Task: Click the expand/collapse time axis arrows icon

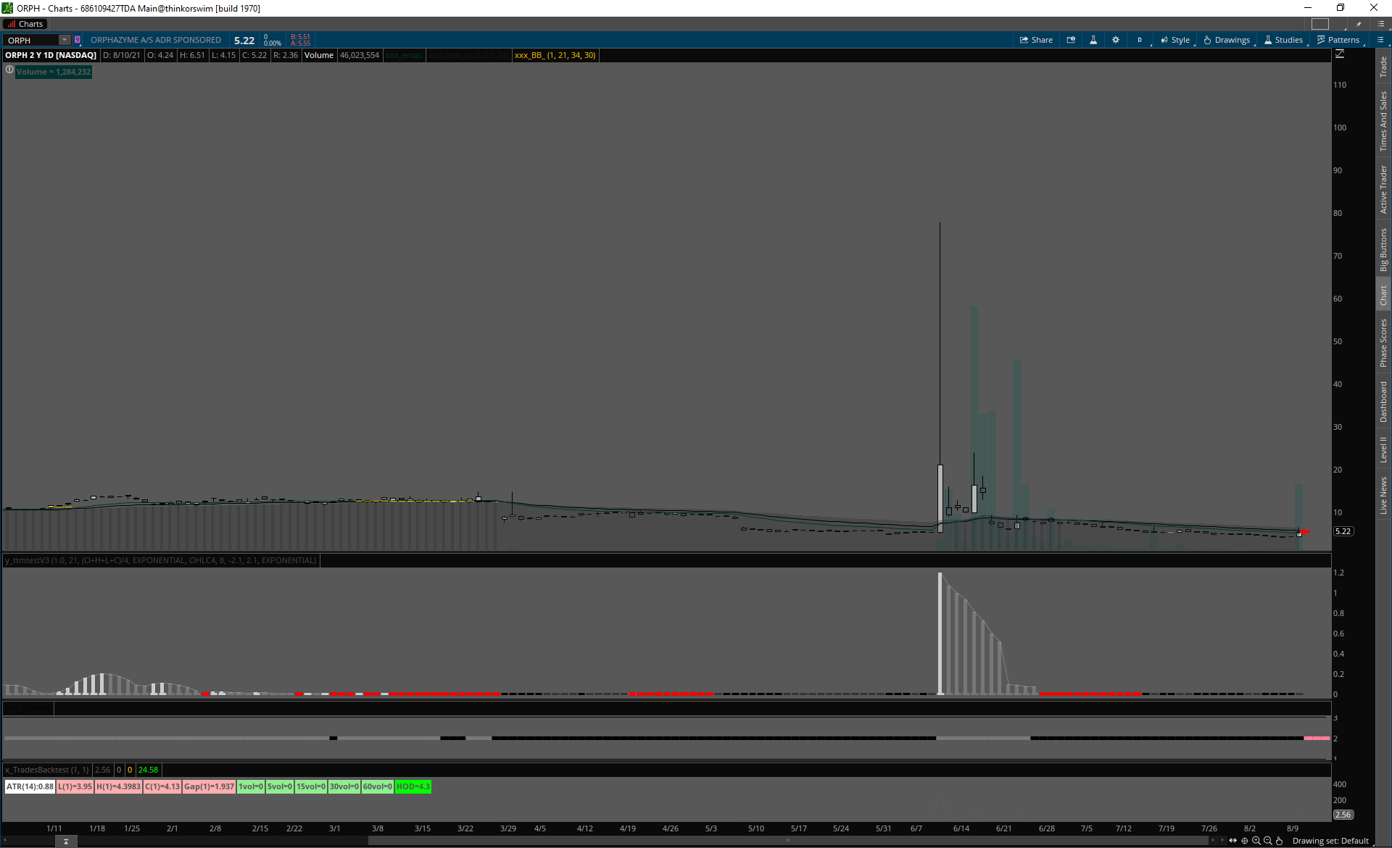Action: [1233, 841]
